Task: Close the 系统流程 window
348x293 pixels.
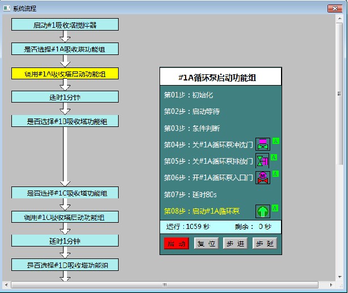Action: click(335, 9)
